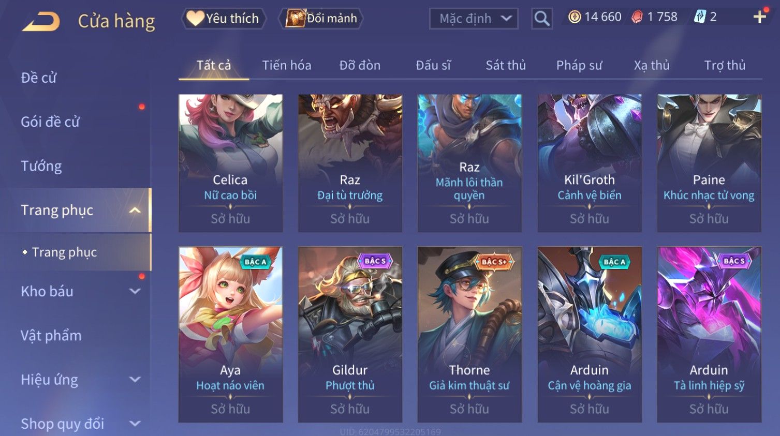780x436 pixels.
Task: Switch to the Tiến hóa tab
Action: pos(287,66)
